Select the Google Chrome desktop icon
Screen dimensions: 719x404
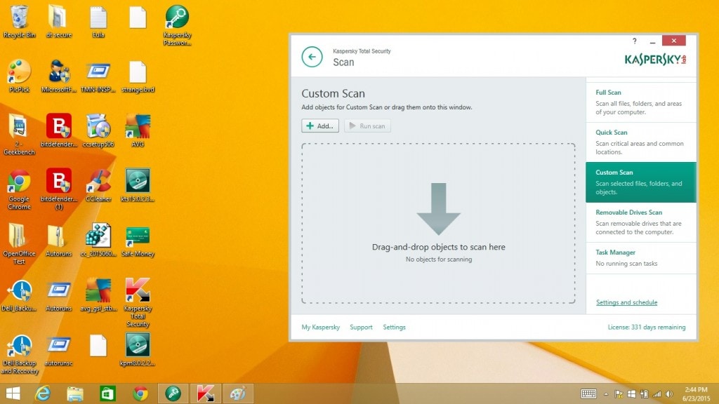point(19,189)
